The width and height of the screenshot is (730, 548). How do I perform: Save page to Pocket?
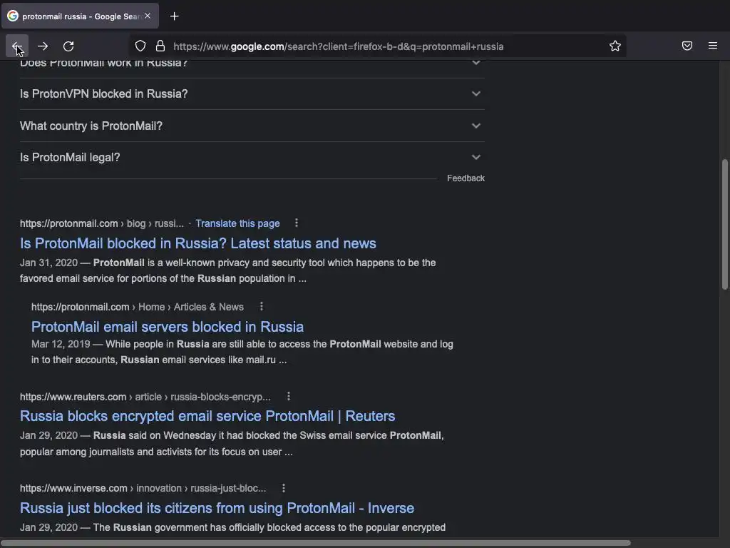pyautogui.click(x=687, y=46)
